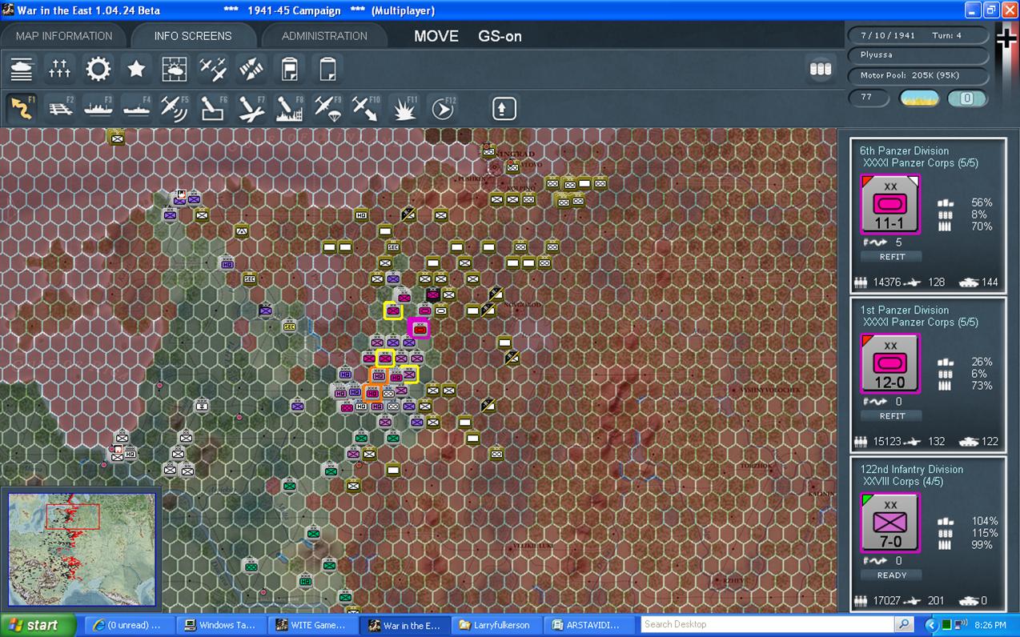Click the Motor Pool 205K field
The width and height of the screenshot is (1020, 637).
pyautogui.click(x=918, y=76)
